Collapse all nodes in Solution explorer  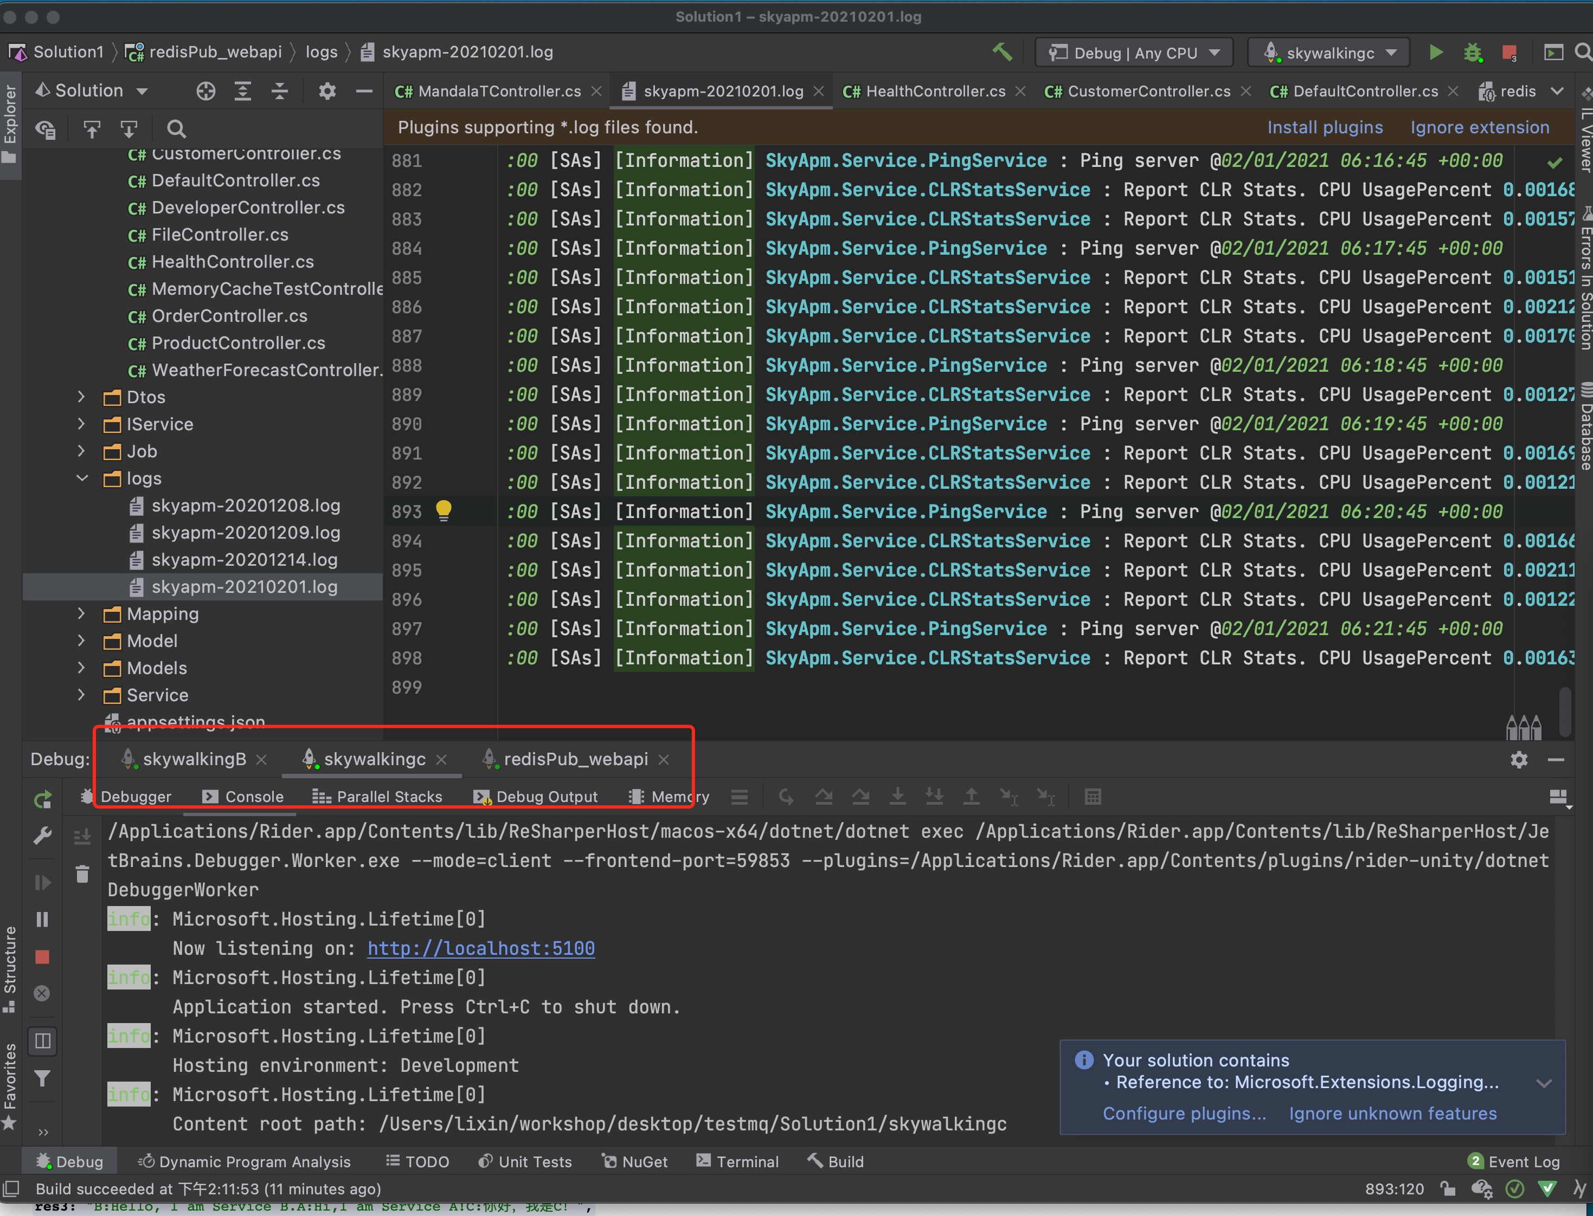tap(279, 91)
